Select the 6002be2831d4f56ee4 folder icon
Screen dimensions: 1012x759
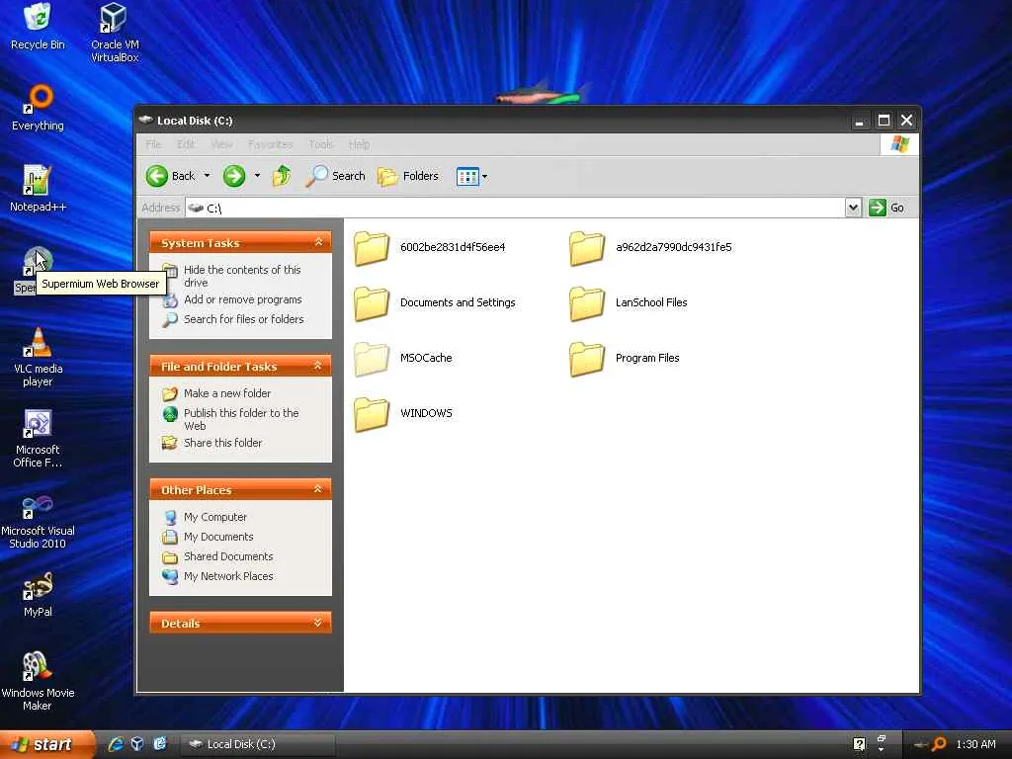(x=372, y=248)
